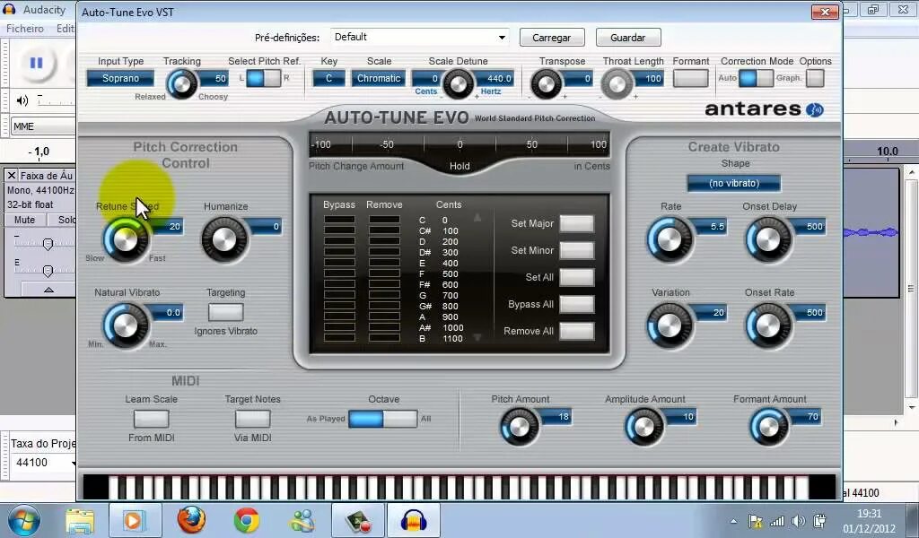This screenshot has width=919, height=538.
Task: Click the Pitch Amount knob
Action: (x=520, y=427)
